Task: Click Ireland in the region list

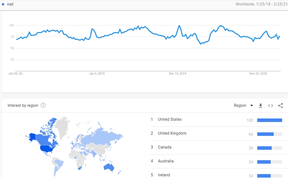Action: click(x=164, y=175)
